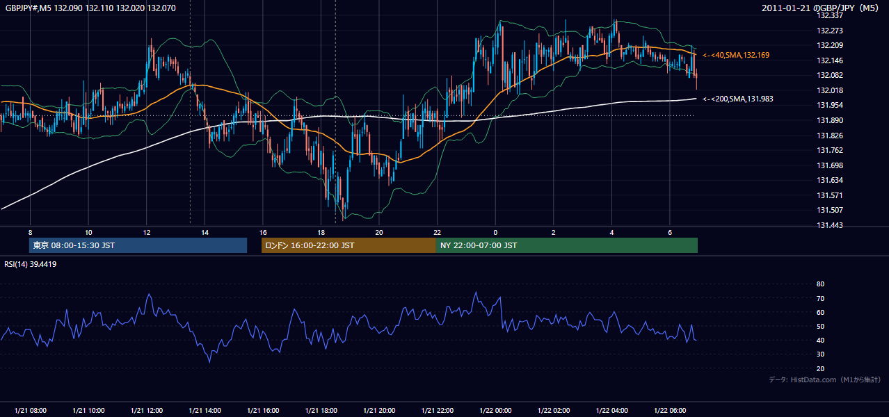The image size is (889, 417).
Task: Click the 1/21 14:00 bottom time label
Action: [205, 411]
